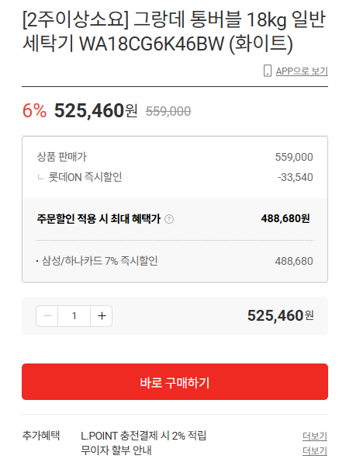Decrease quantity with the minus button
The height and width of the screenshot is (466, 339).
pyautogui.click(x=47, y=316)
